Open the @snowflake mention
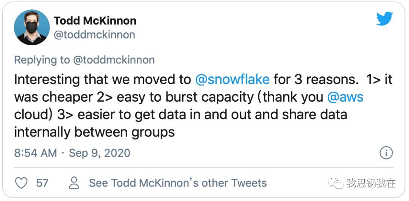The height and width of the screenshot is (201, 409). pos(232,79)
